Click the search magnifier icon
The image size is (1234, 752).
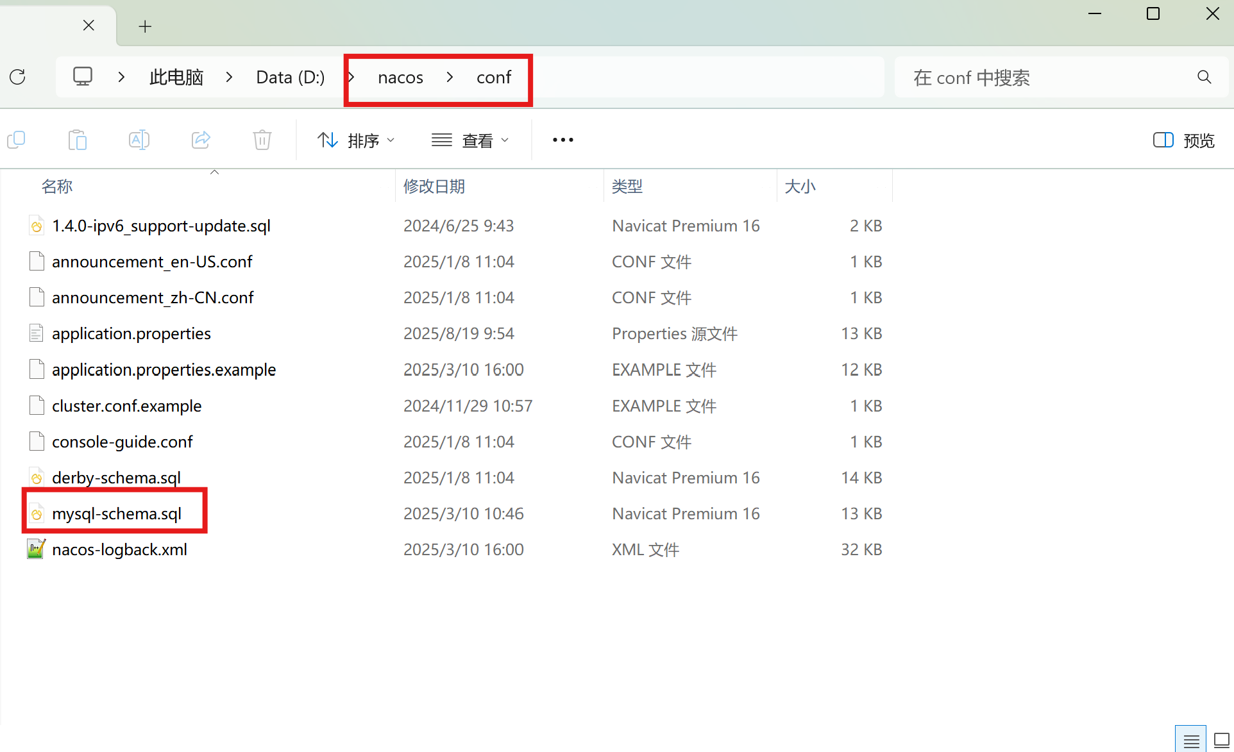pyautogui.click(x=1204, y=77)
